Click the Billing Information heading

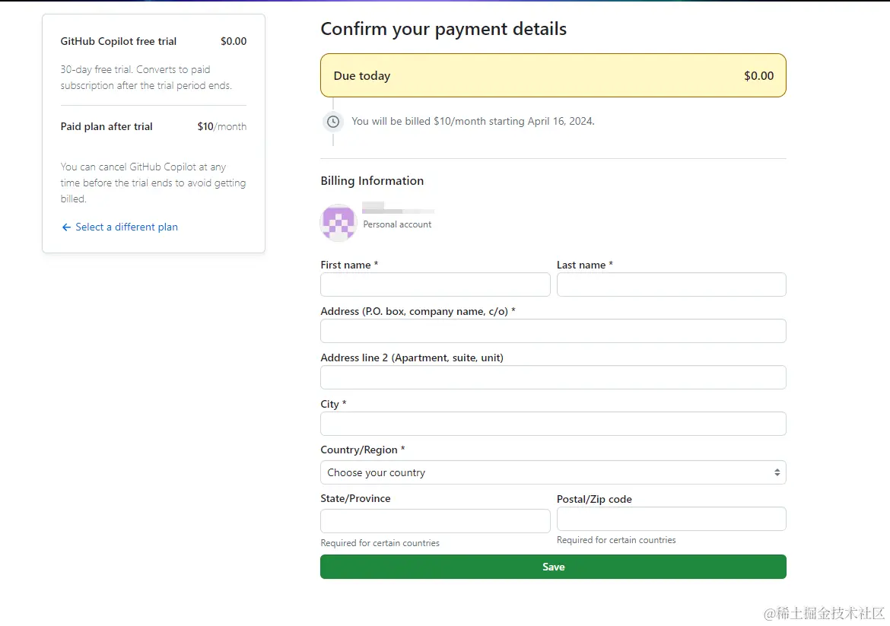[x=372, y=180]
